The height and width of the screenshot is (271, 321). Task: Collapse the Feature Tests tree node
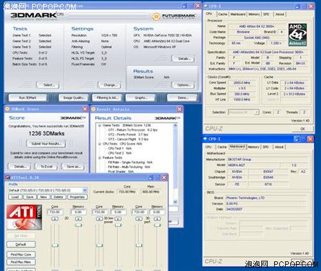(100, 158)
